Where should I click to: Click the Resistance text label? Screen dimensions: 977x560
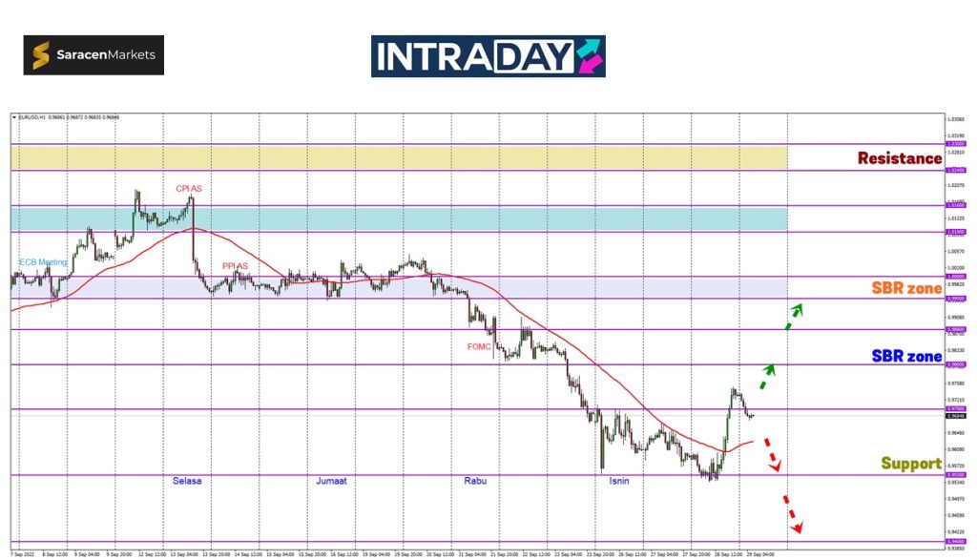tap(899, 158)
